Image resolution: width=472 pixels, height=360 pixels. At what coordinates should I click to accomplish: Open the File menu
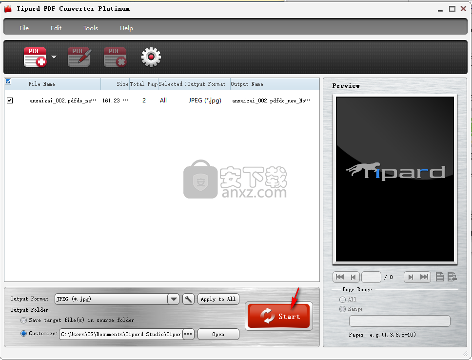tap(24, 28)
